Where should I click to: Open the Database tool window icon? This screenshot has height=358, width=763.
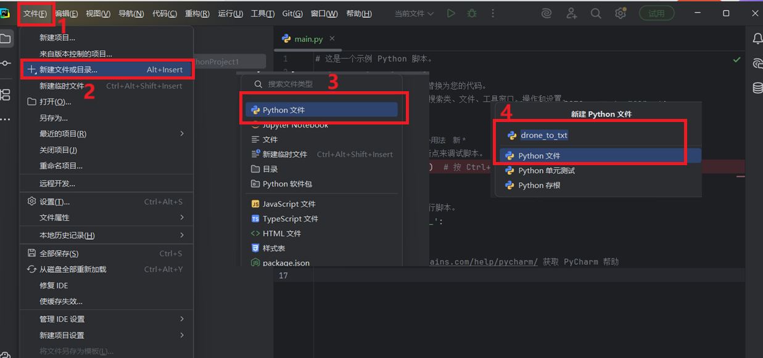click(757, 87)
